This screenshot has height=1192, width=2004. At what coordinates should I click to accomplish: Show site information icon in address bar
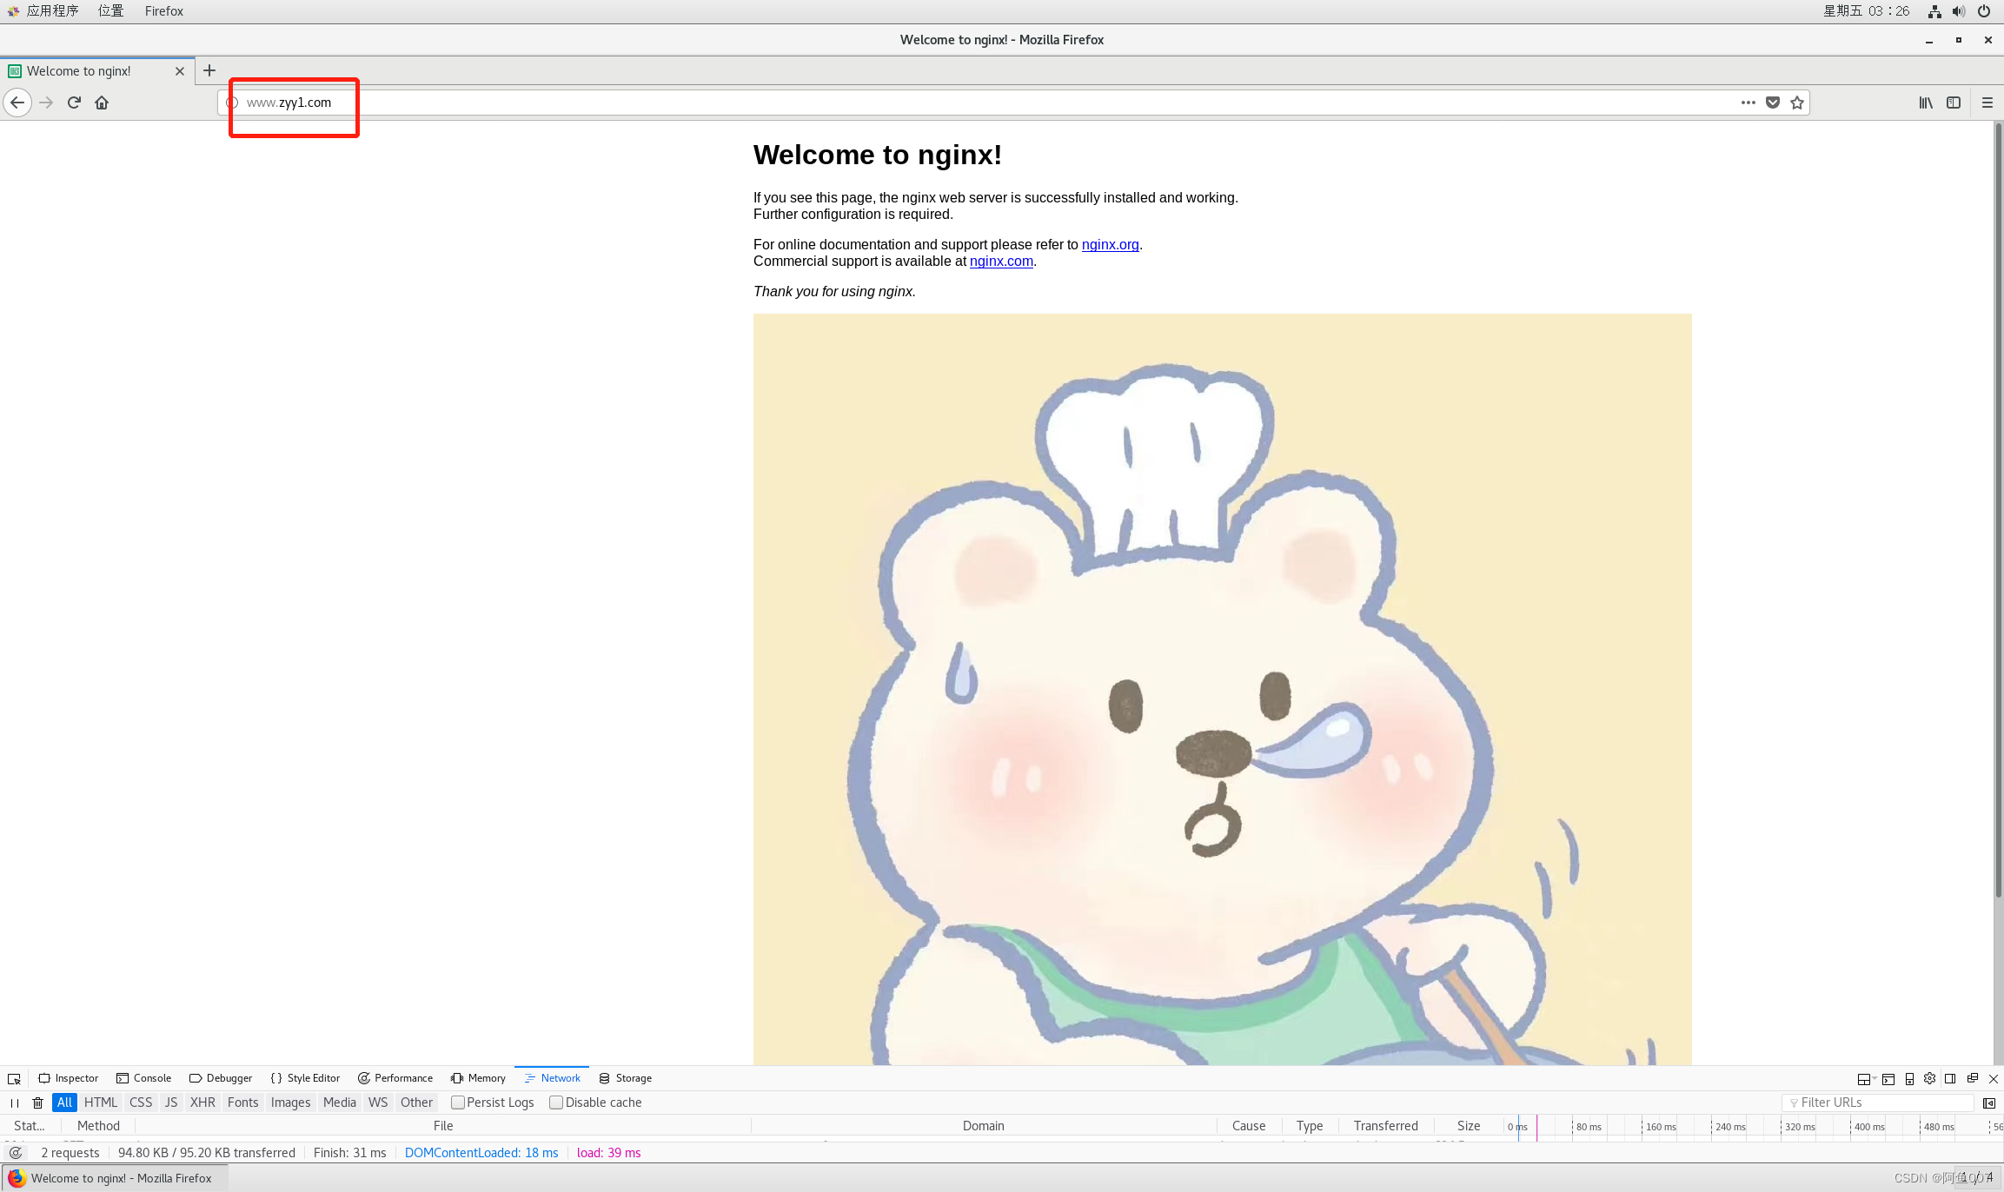[x=232, y=103]
